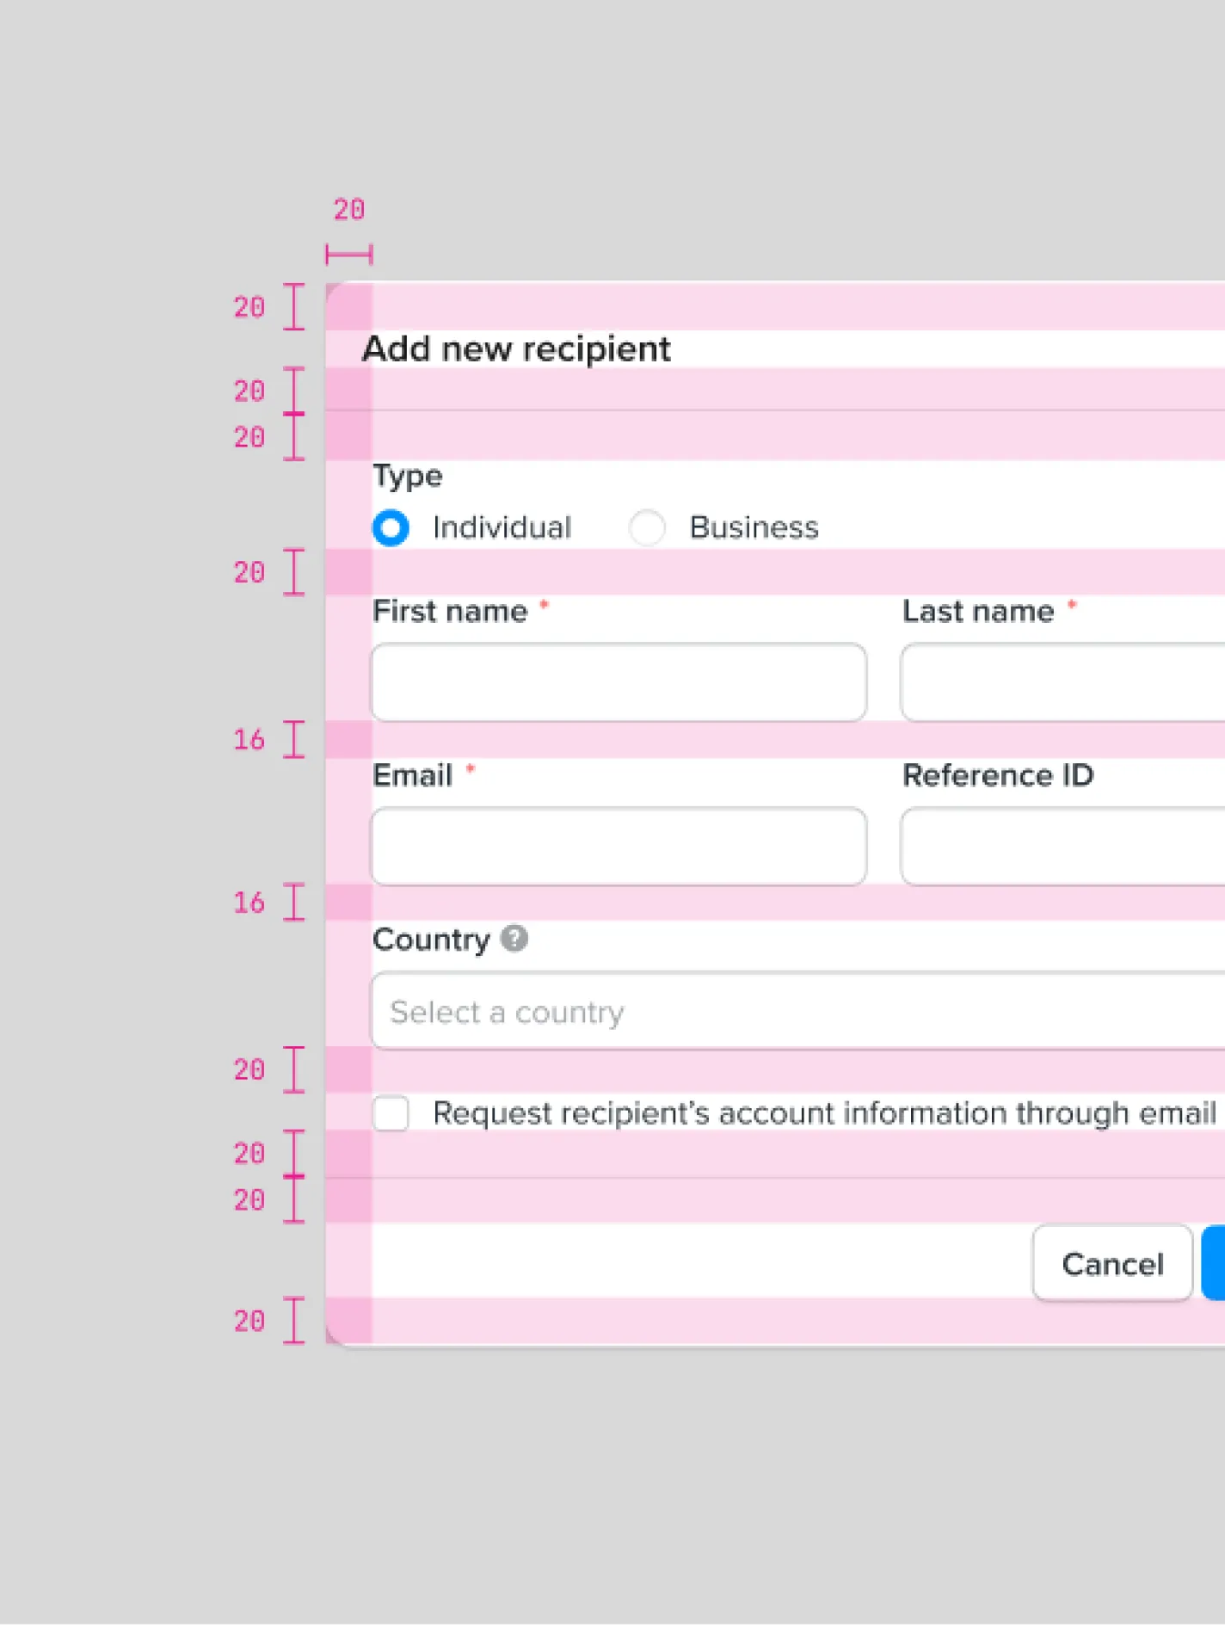Click the Type section label
This screenshot has height=1627, width=1225.
[x=408, y=476]
